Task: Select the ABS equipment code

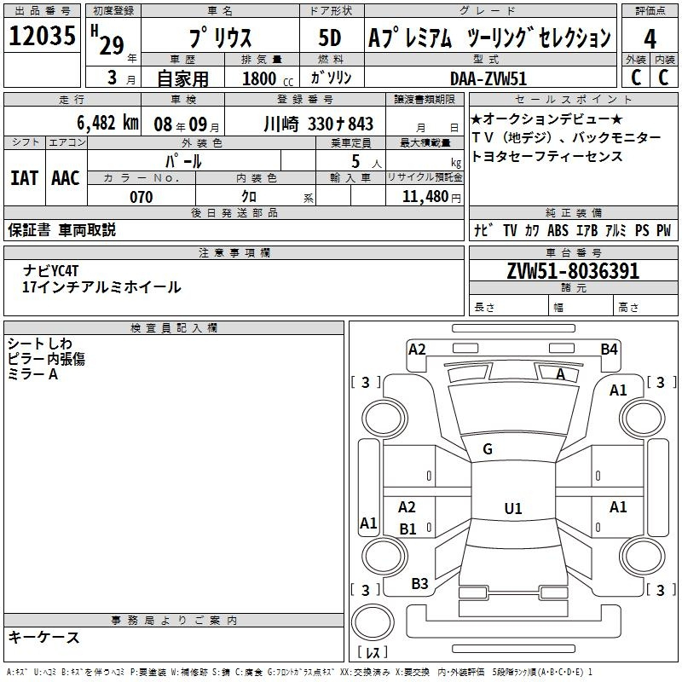Action: (558, 230)
